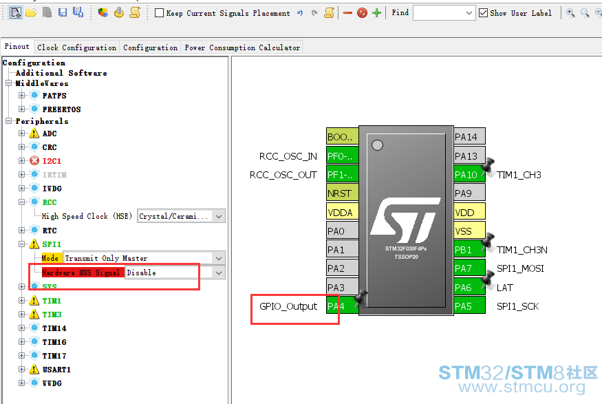Click the SPI1_MOSI signal label
Screen dimensions: 602x404
(x=520, y=268)
